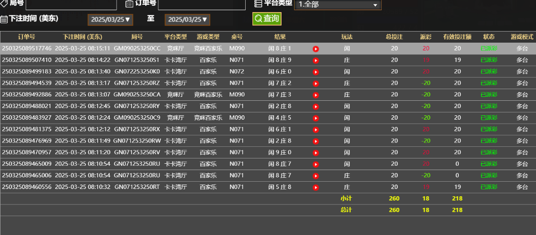The height and width of the screenshot is (235, 536).
Task: Open the 平台类型 dropdown showing 1.全部
Action: [x=337, y=5]
